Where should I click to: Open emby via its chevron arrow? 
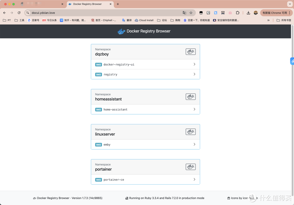[x=194, y=144]
